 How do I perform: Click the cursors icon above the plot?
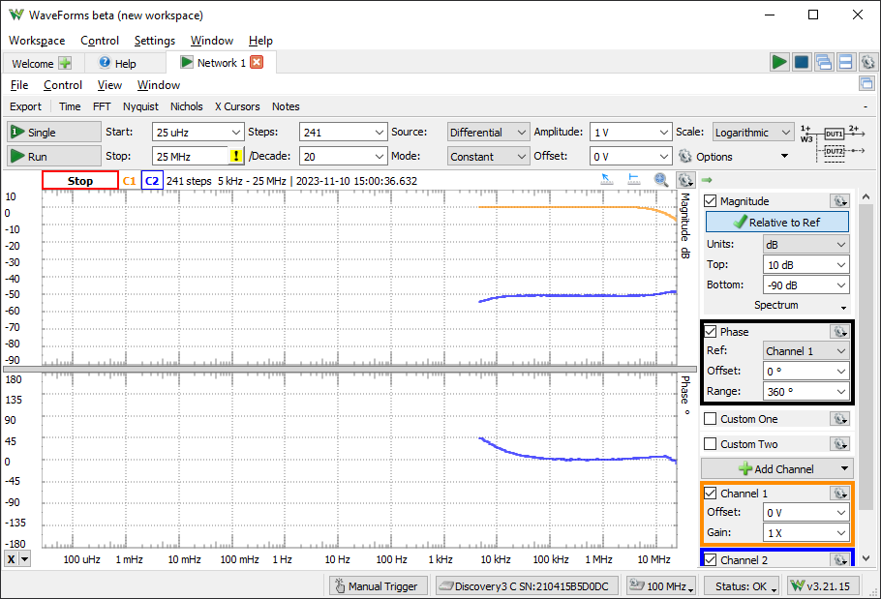tap(636, 180)
